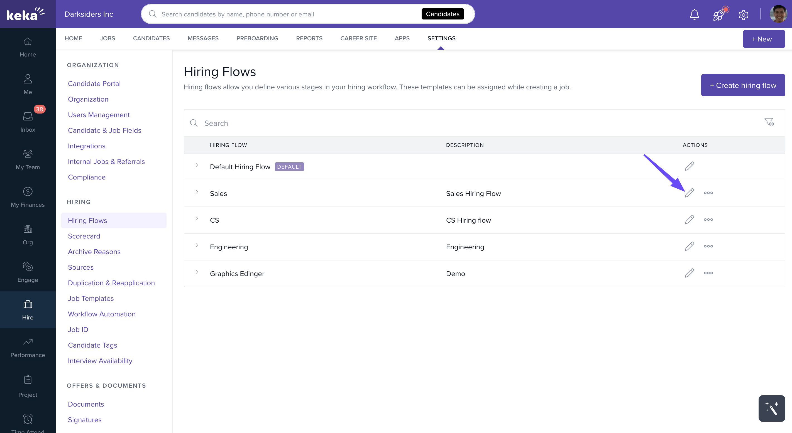Viewport: 792px width, 433px height.
Task: Expand the Default Hiring Flow row
Action: click(x=197, y=165)
